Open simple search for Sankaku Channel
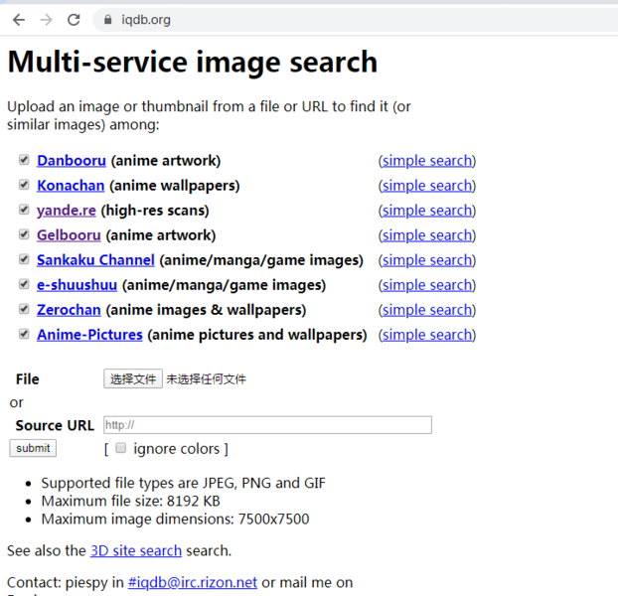The width and height of the screenshot is (618, 596). pos(427,260)
